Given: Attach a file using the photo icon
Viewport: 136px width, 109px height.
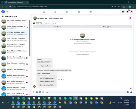Looking at the screenshot, I should (37, 92).
